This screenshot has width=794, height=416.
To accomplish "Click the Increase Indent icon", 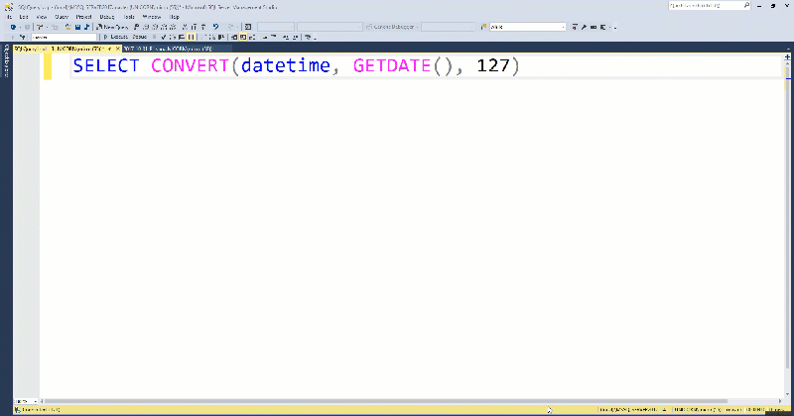I will coord(296,37).
